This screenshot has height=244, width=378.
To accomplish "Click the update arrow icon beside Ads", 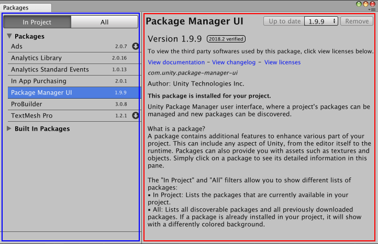I will click(x=135, y=46).
